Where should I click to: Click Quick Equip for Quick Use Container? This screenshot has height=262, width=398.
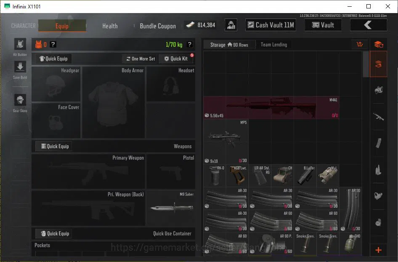tap(54, 233)
